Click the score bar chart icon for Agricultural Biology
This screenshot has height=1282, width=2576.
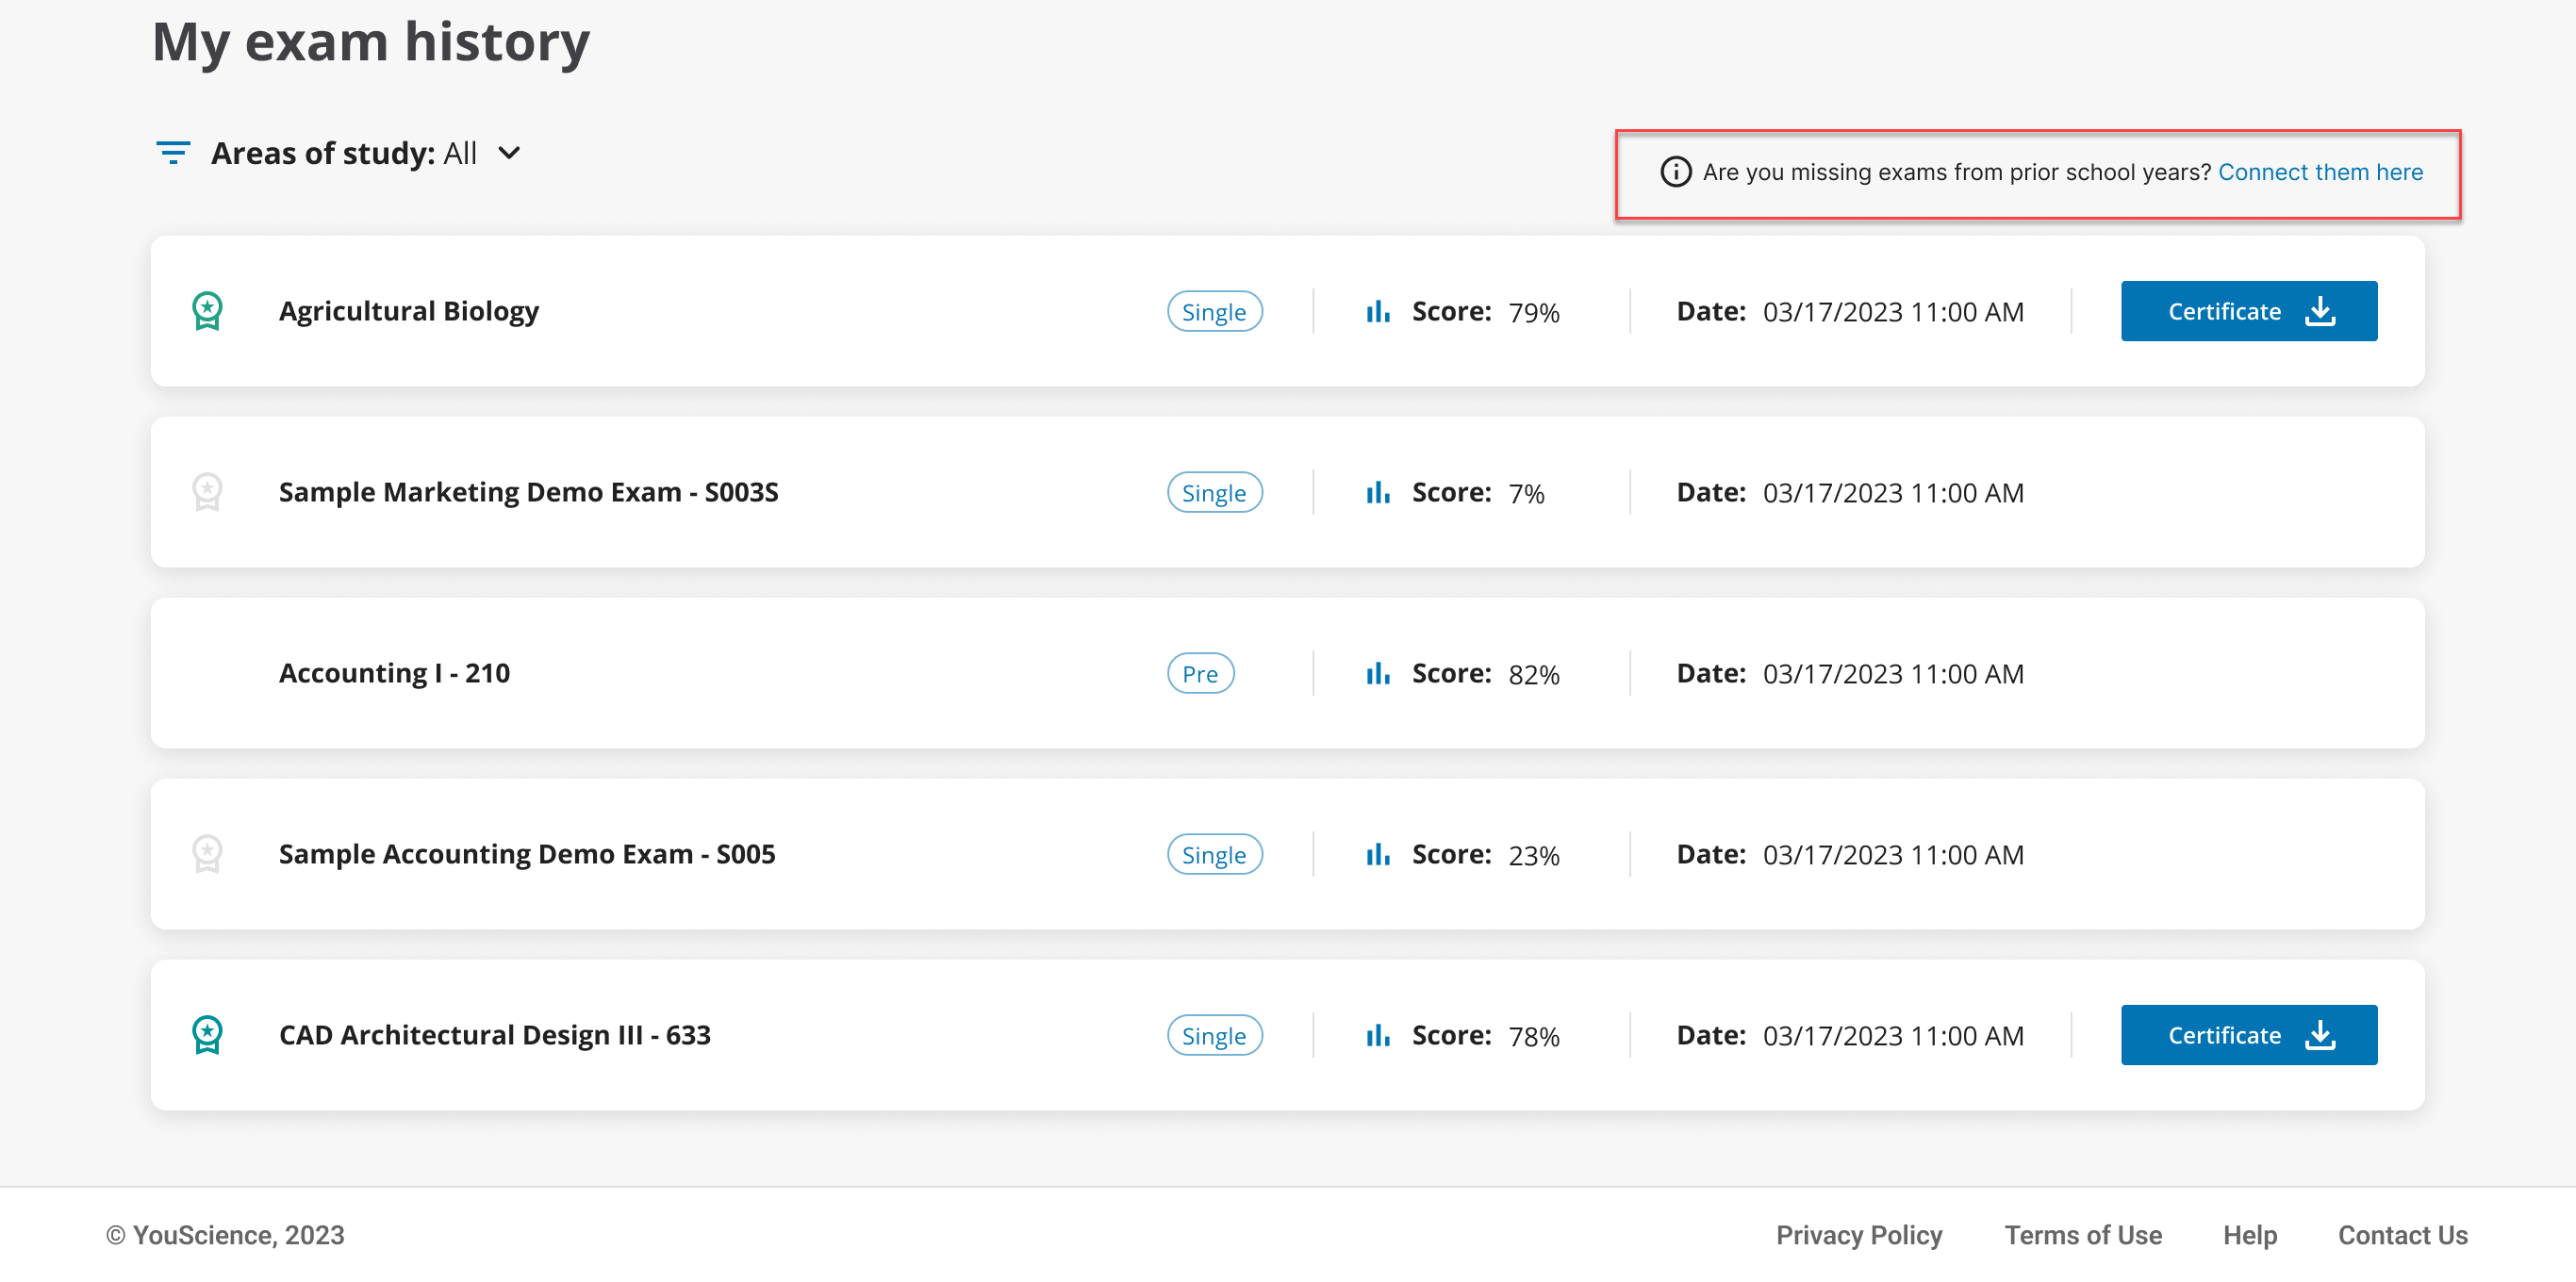click(1377, 312)
